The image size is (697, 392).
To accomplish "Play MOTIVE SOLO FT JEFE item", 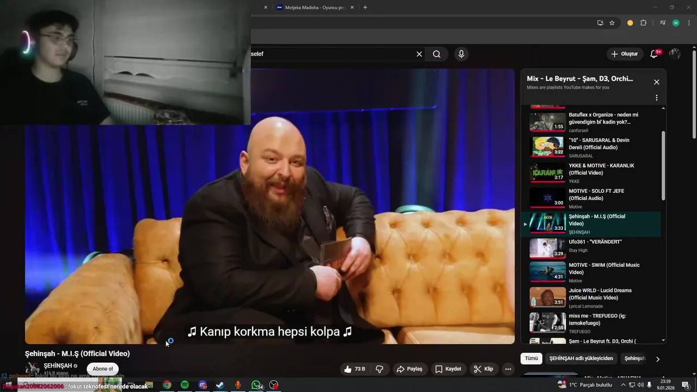I will [591, 198].
